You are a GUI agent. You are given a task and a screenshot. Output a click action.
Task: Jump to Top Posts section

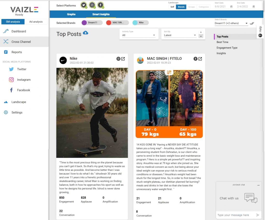click(222, 36)
